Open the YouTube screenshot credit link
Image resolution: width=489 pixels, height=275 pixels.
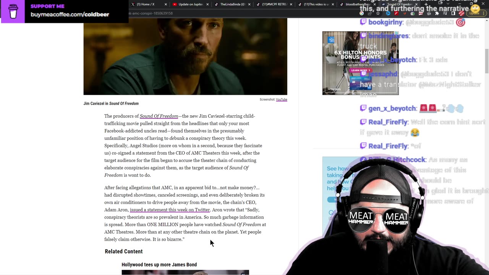[x=282, y=100]
